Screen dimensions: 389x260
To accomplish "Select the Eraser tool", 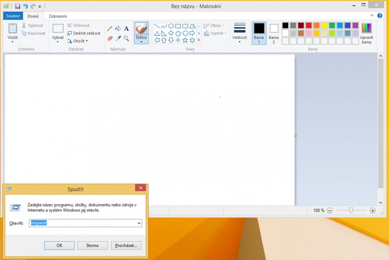I will click(x=110, y=38).
